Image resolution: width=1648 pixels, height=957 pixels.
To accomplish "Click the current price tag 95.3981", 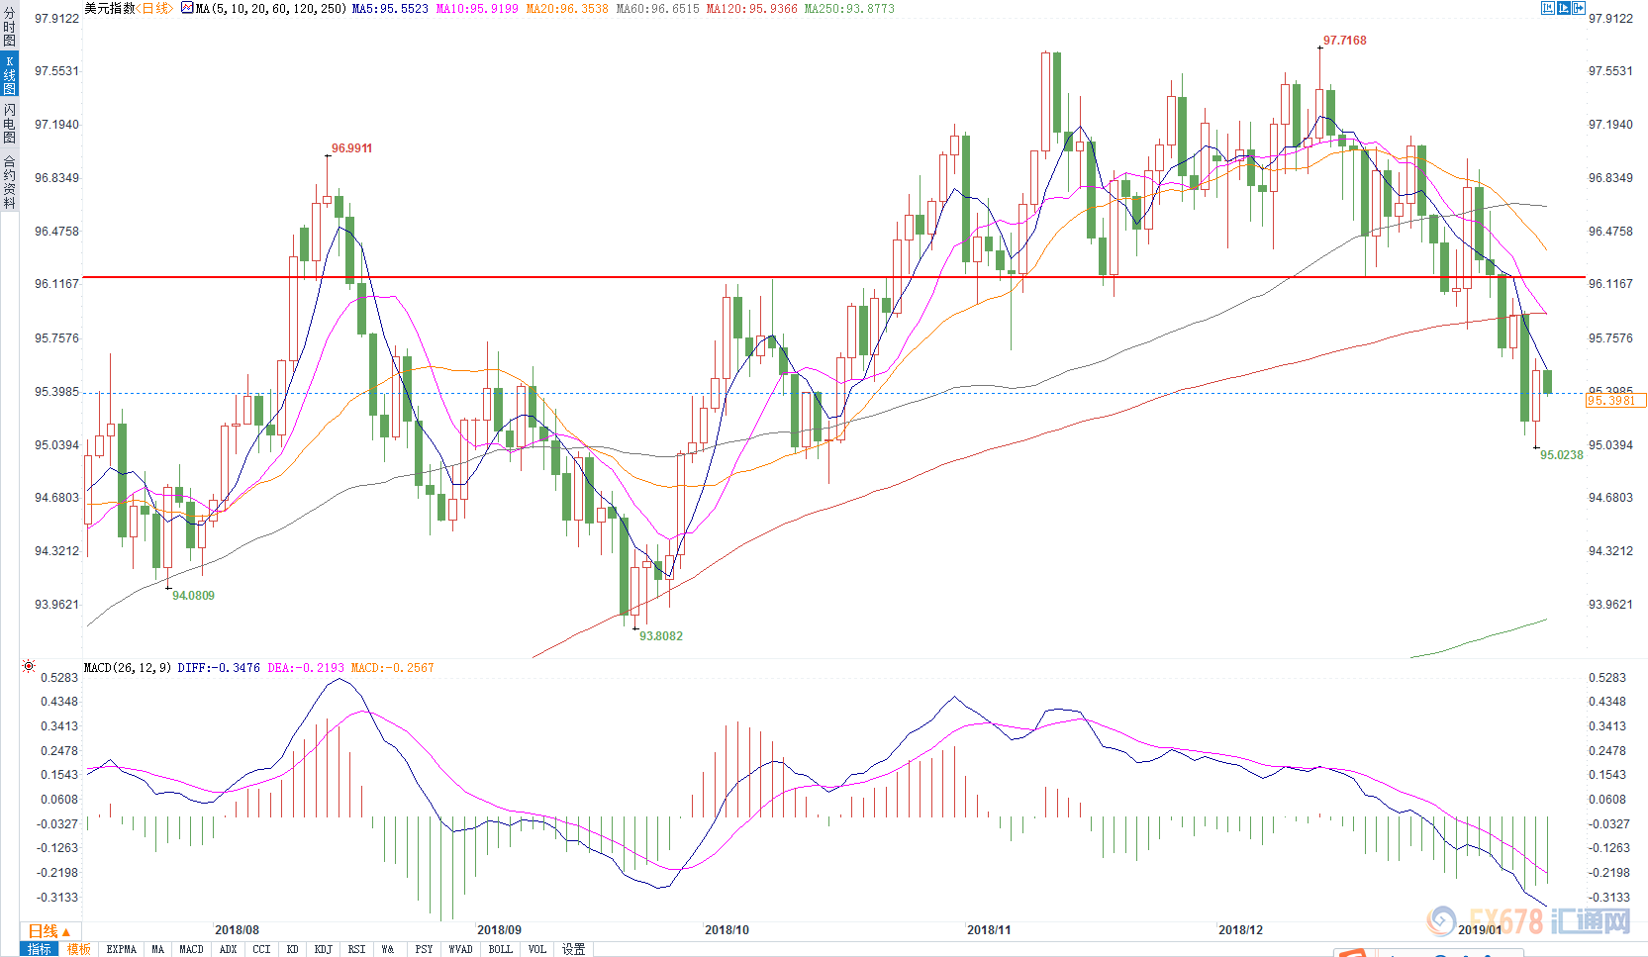I will (x=1614, y=401).
